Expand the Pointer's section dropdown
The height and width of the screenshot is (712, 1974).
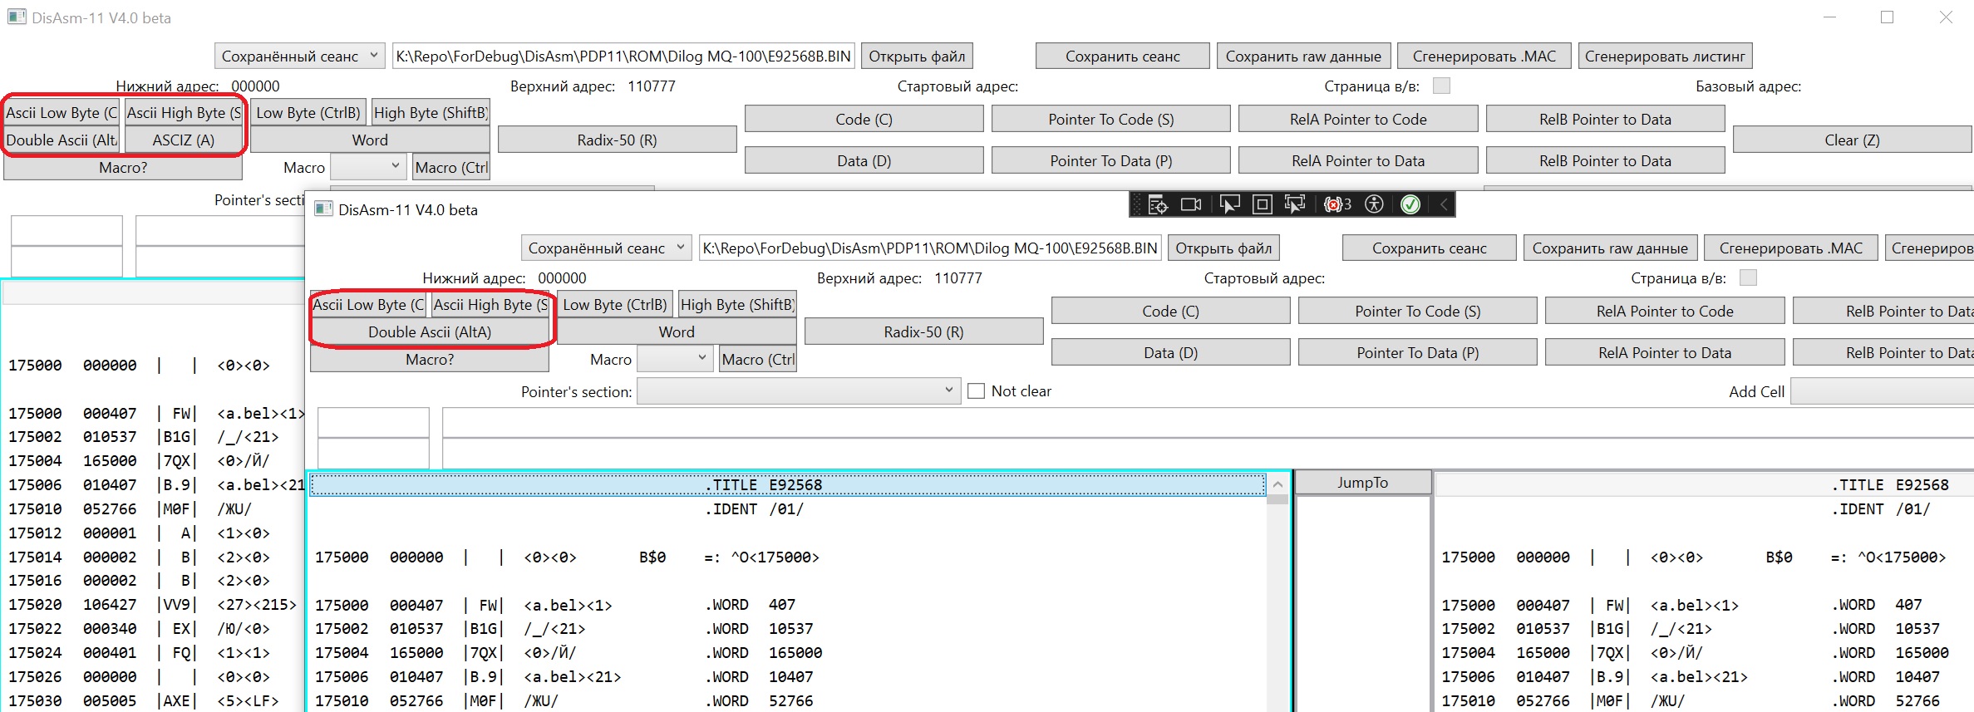tap(948, 390)
